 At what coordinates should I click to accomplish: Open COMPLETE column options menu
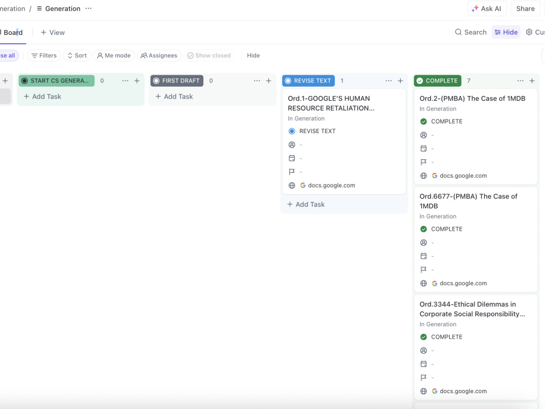click(x=520, y=81)
